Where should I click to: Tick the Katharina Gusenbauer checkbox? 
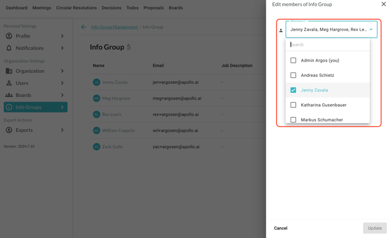click(x=293, y=105)
